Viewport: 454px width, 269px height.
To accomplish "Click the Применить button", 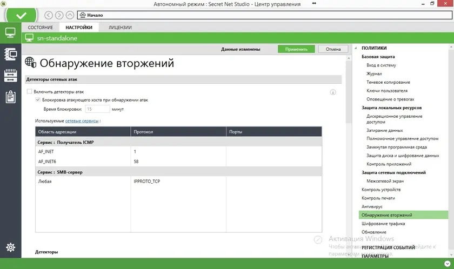I will click(296, 49).
